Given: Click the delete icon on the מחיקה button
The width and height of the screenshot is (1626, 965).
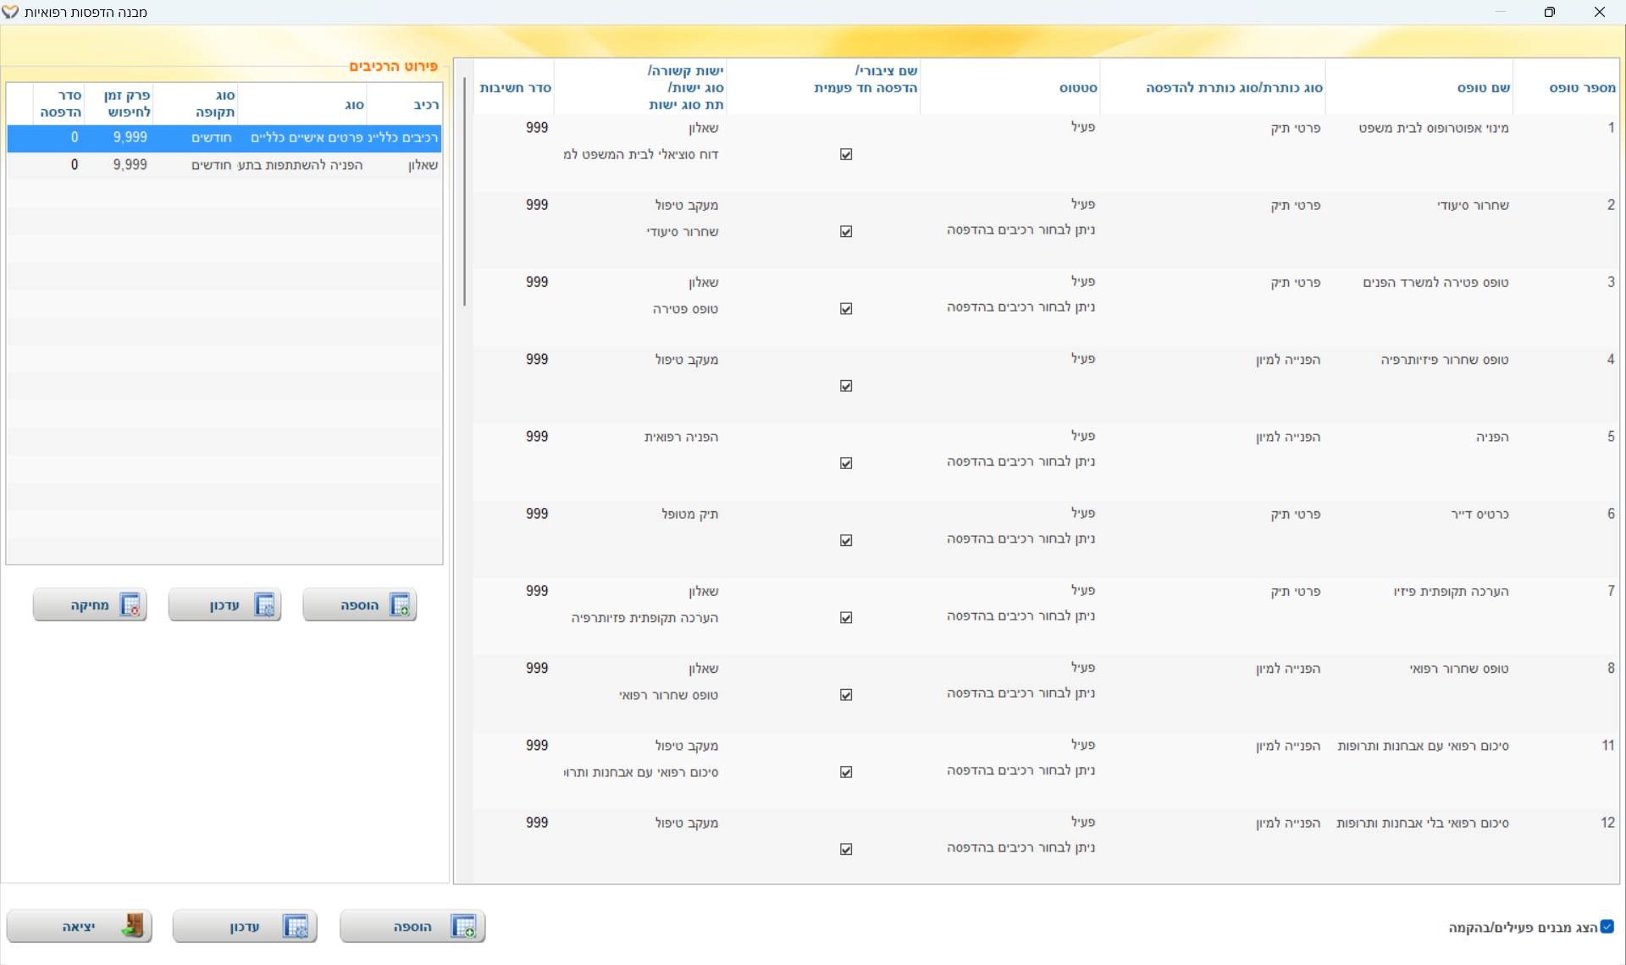Looking at the screenshot, I should point(130,605).
